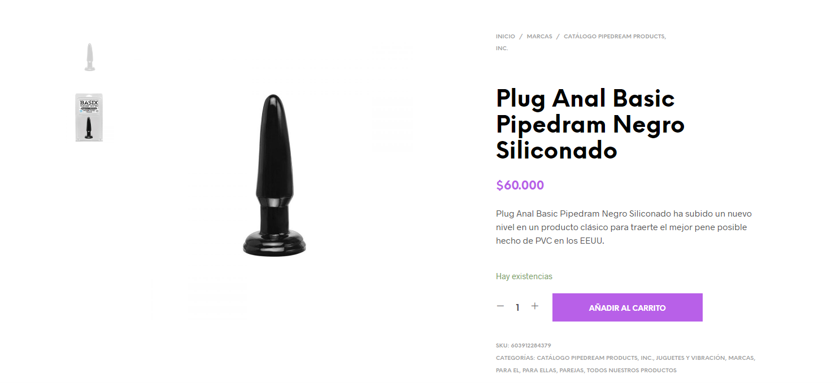Screen dimensions: 836x383
Task: Select the first product thumbnail image
Action: point(89,57)
